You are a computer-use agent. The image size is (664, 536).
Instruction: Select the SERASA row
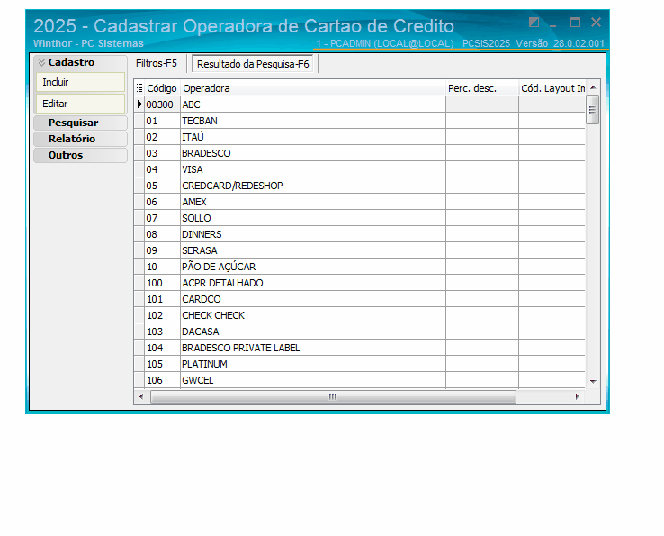[x=360, y=250]
